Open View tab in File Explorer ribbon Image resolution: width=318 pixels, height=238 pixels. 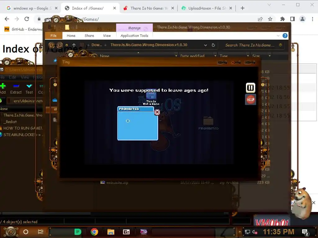pos(107,36)
